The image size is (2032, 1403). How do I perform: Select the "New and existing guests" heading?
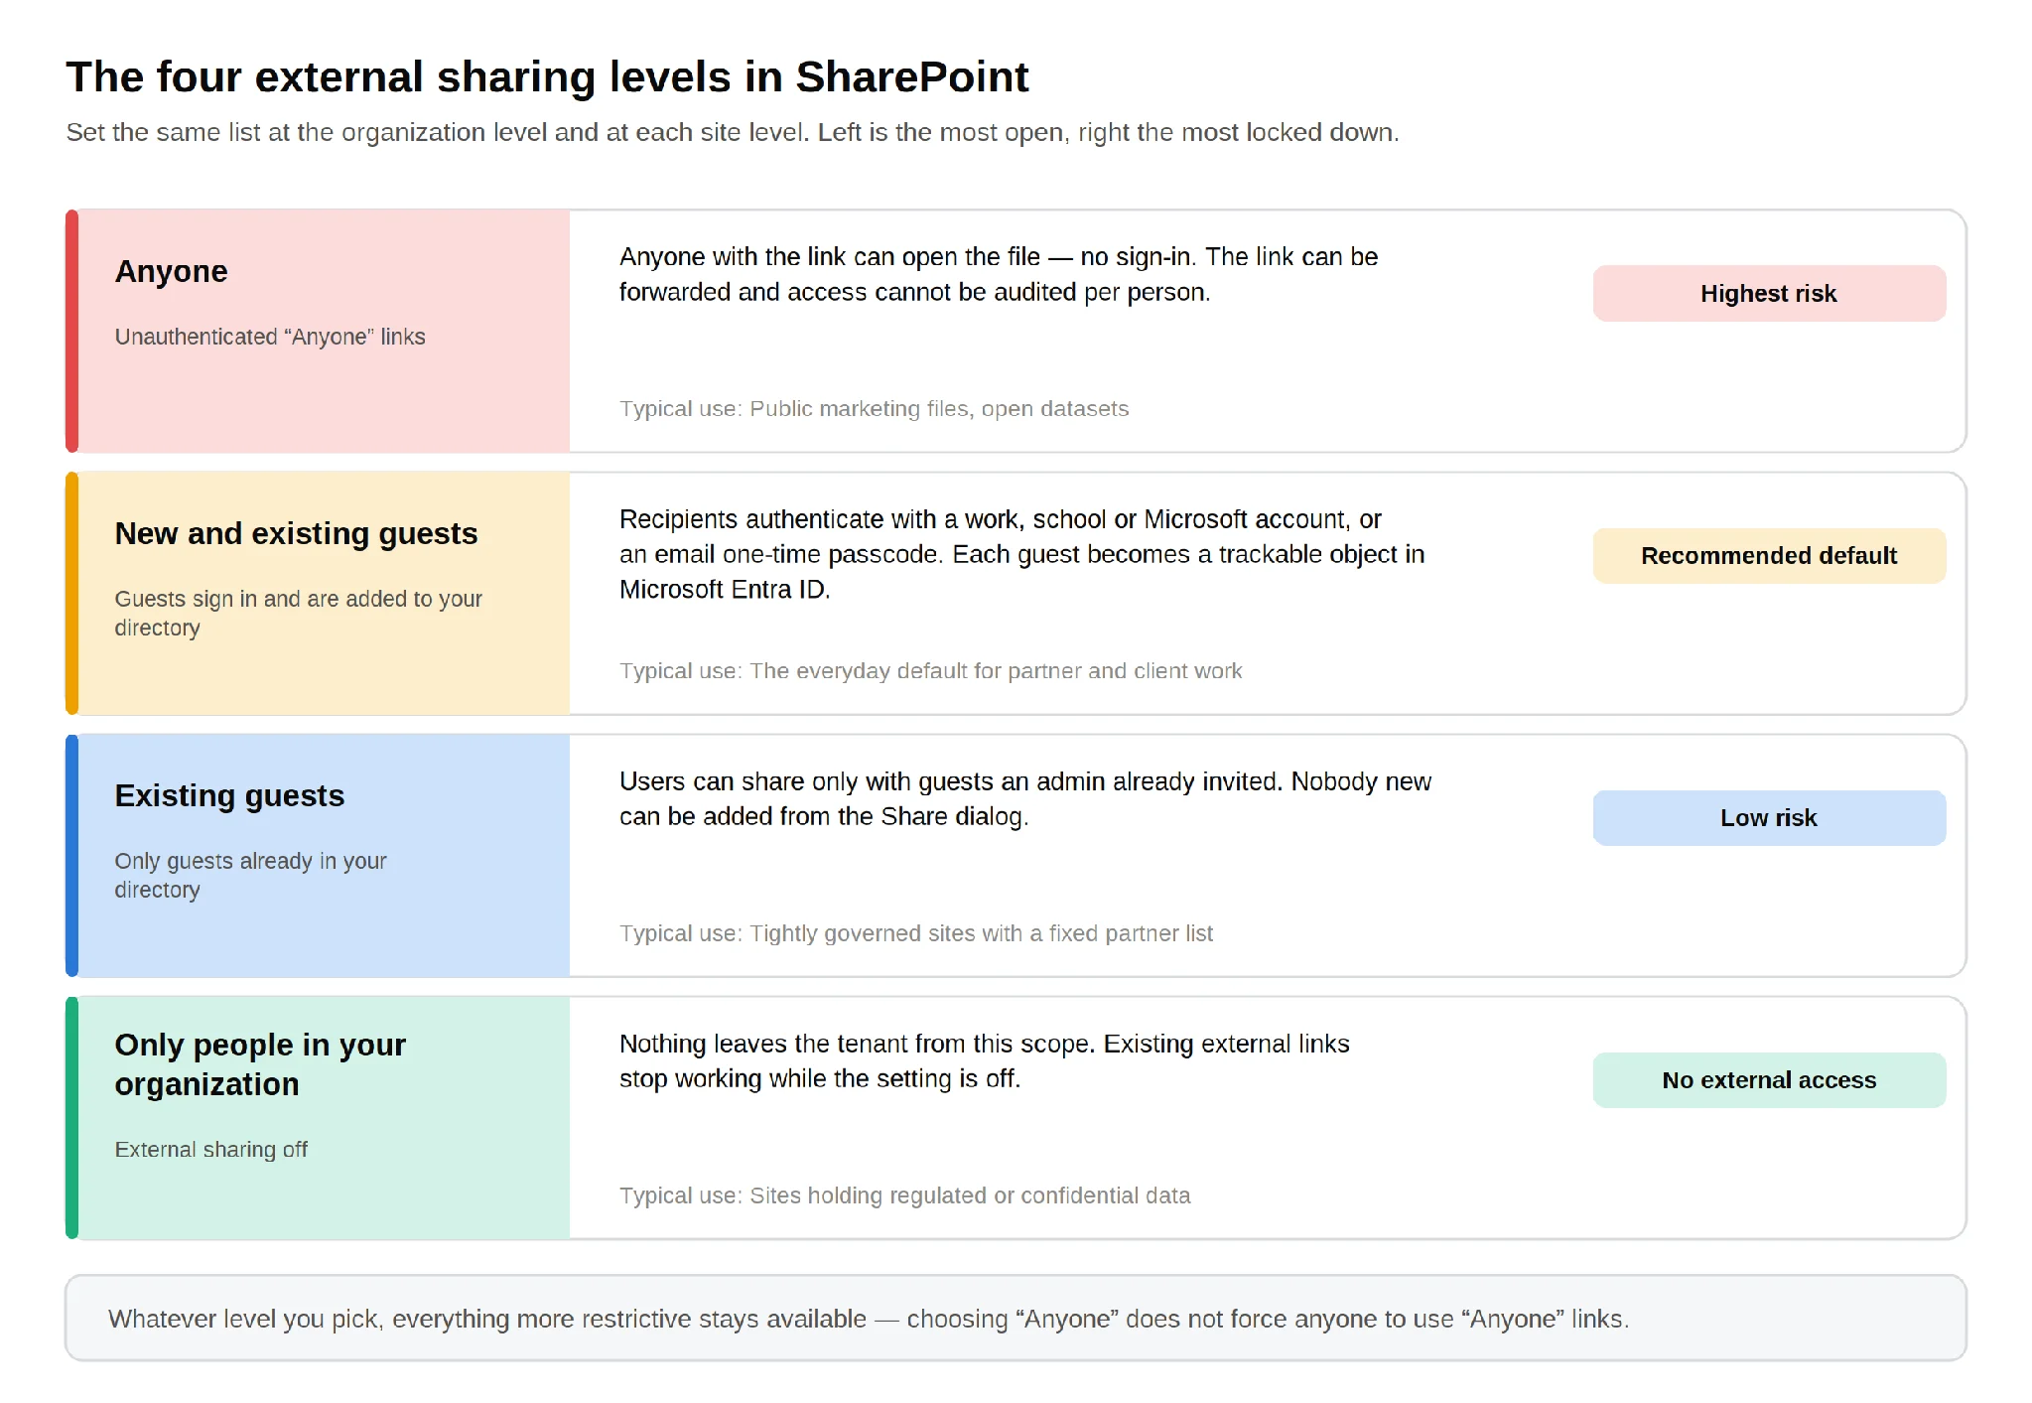coord(296,533)
